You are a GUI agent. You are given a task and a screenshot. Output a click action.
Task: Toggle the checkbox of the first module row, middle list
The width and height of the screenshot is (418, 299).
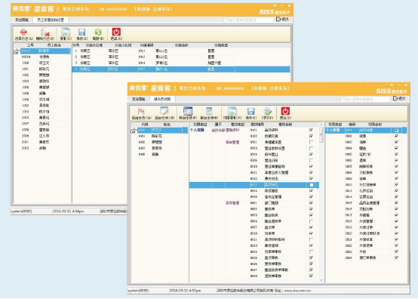tap(311, 130)
